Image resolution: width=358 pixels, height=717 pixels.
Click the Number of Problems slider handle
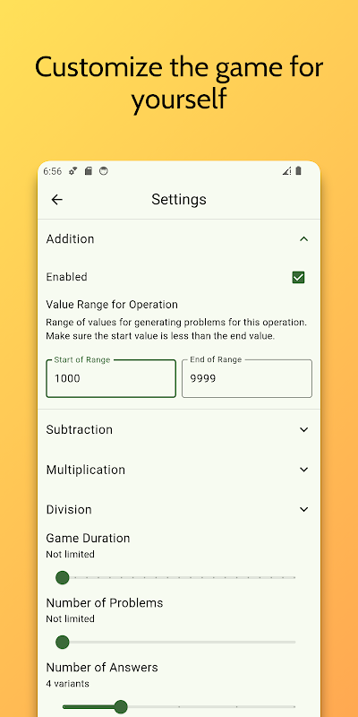(x=62, y=642)
